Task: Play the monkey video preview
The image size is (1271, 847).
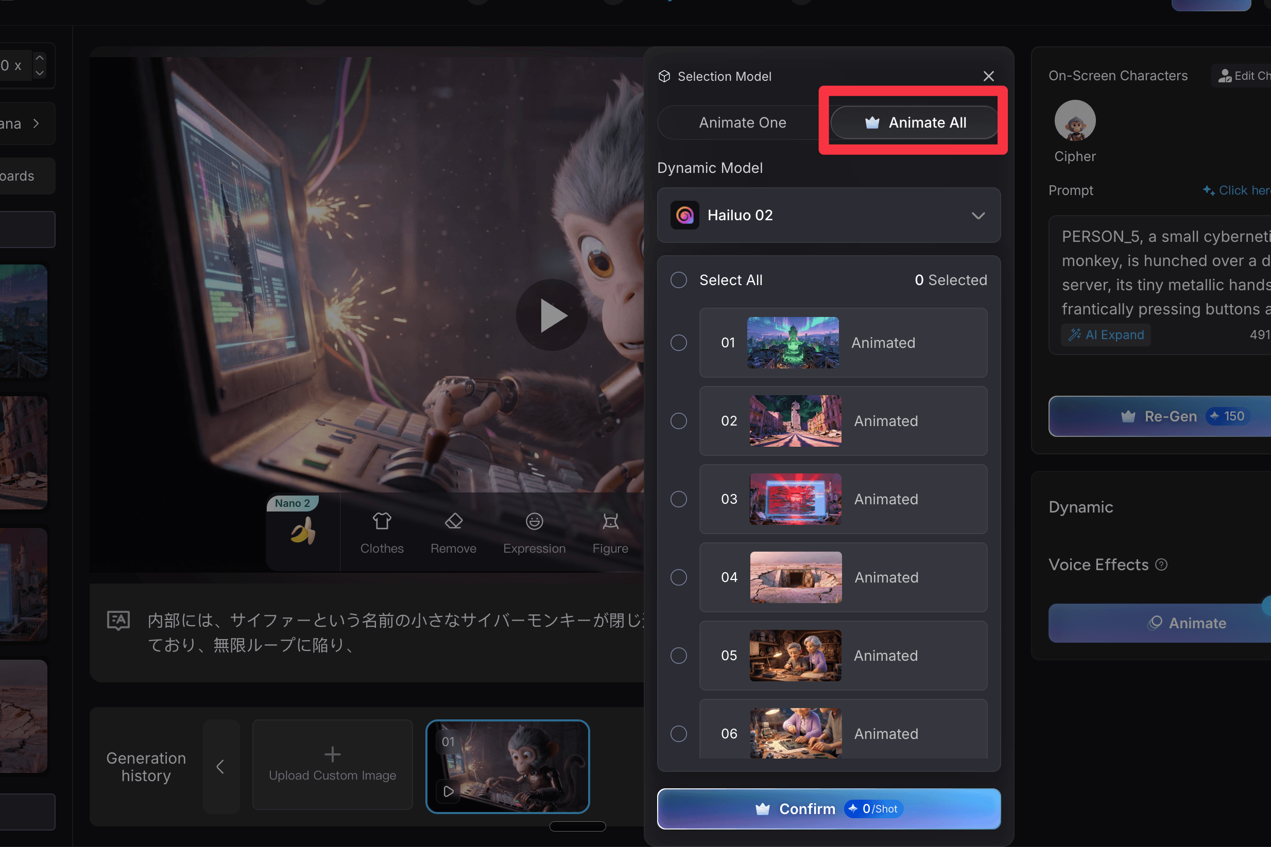Action: coord(552,315)
